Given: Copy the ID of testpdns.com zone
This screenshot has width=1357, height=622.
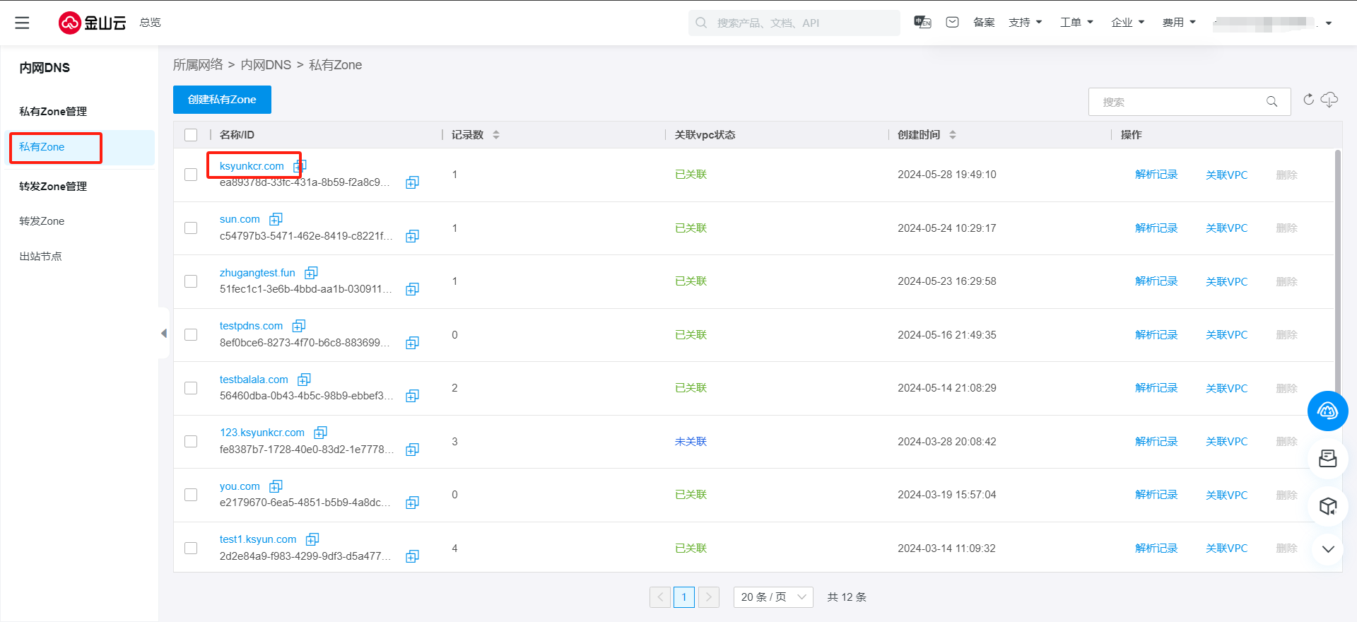Looking at the screenshot, I should click(x=412, y=343).
